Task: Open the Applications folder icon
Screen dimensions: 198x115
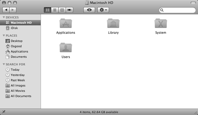Action: click(x=65, y=23)
